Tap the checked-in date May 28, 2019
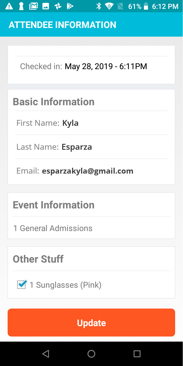This screenshot has width=183, height=366. click(89, 66)
